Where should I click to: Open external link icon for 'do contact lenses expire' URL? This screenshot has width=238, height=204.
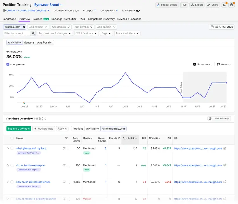[x=225, y=165]
